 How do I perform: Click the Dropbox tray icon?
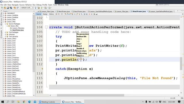[160, 102]
